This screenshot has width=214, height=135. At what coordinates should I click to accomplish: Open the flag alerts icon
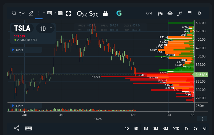(190, 13)
